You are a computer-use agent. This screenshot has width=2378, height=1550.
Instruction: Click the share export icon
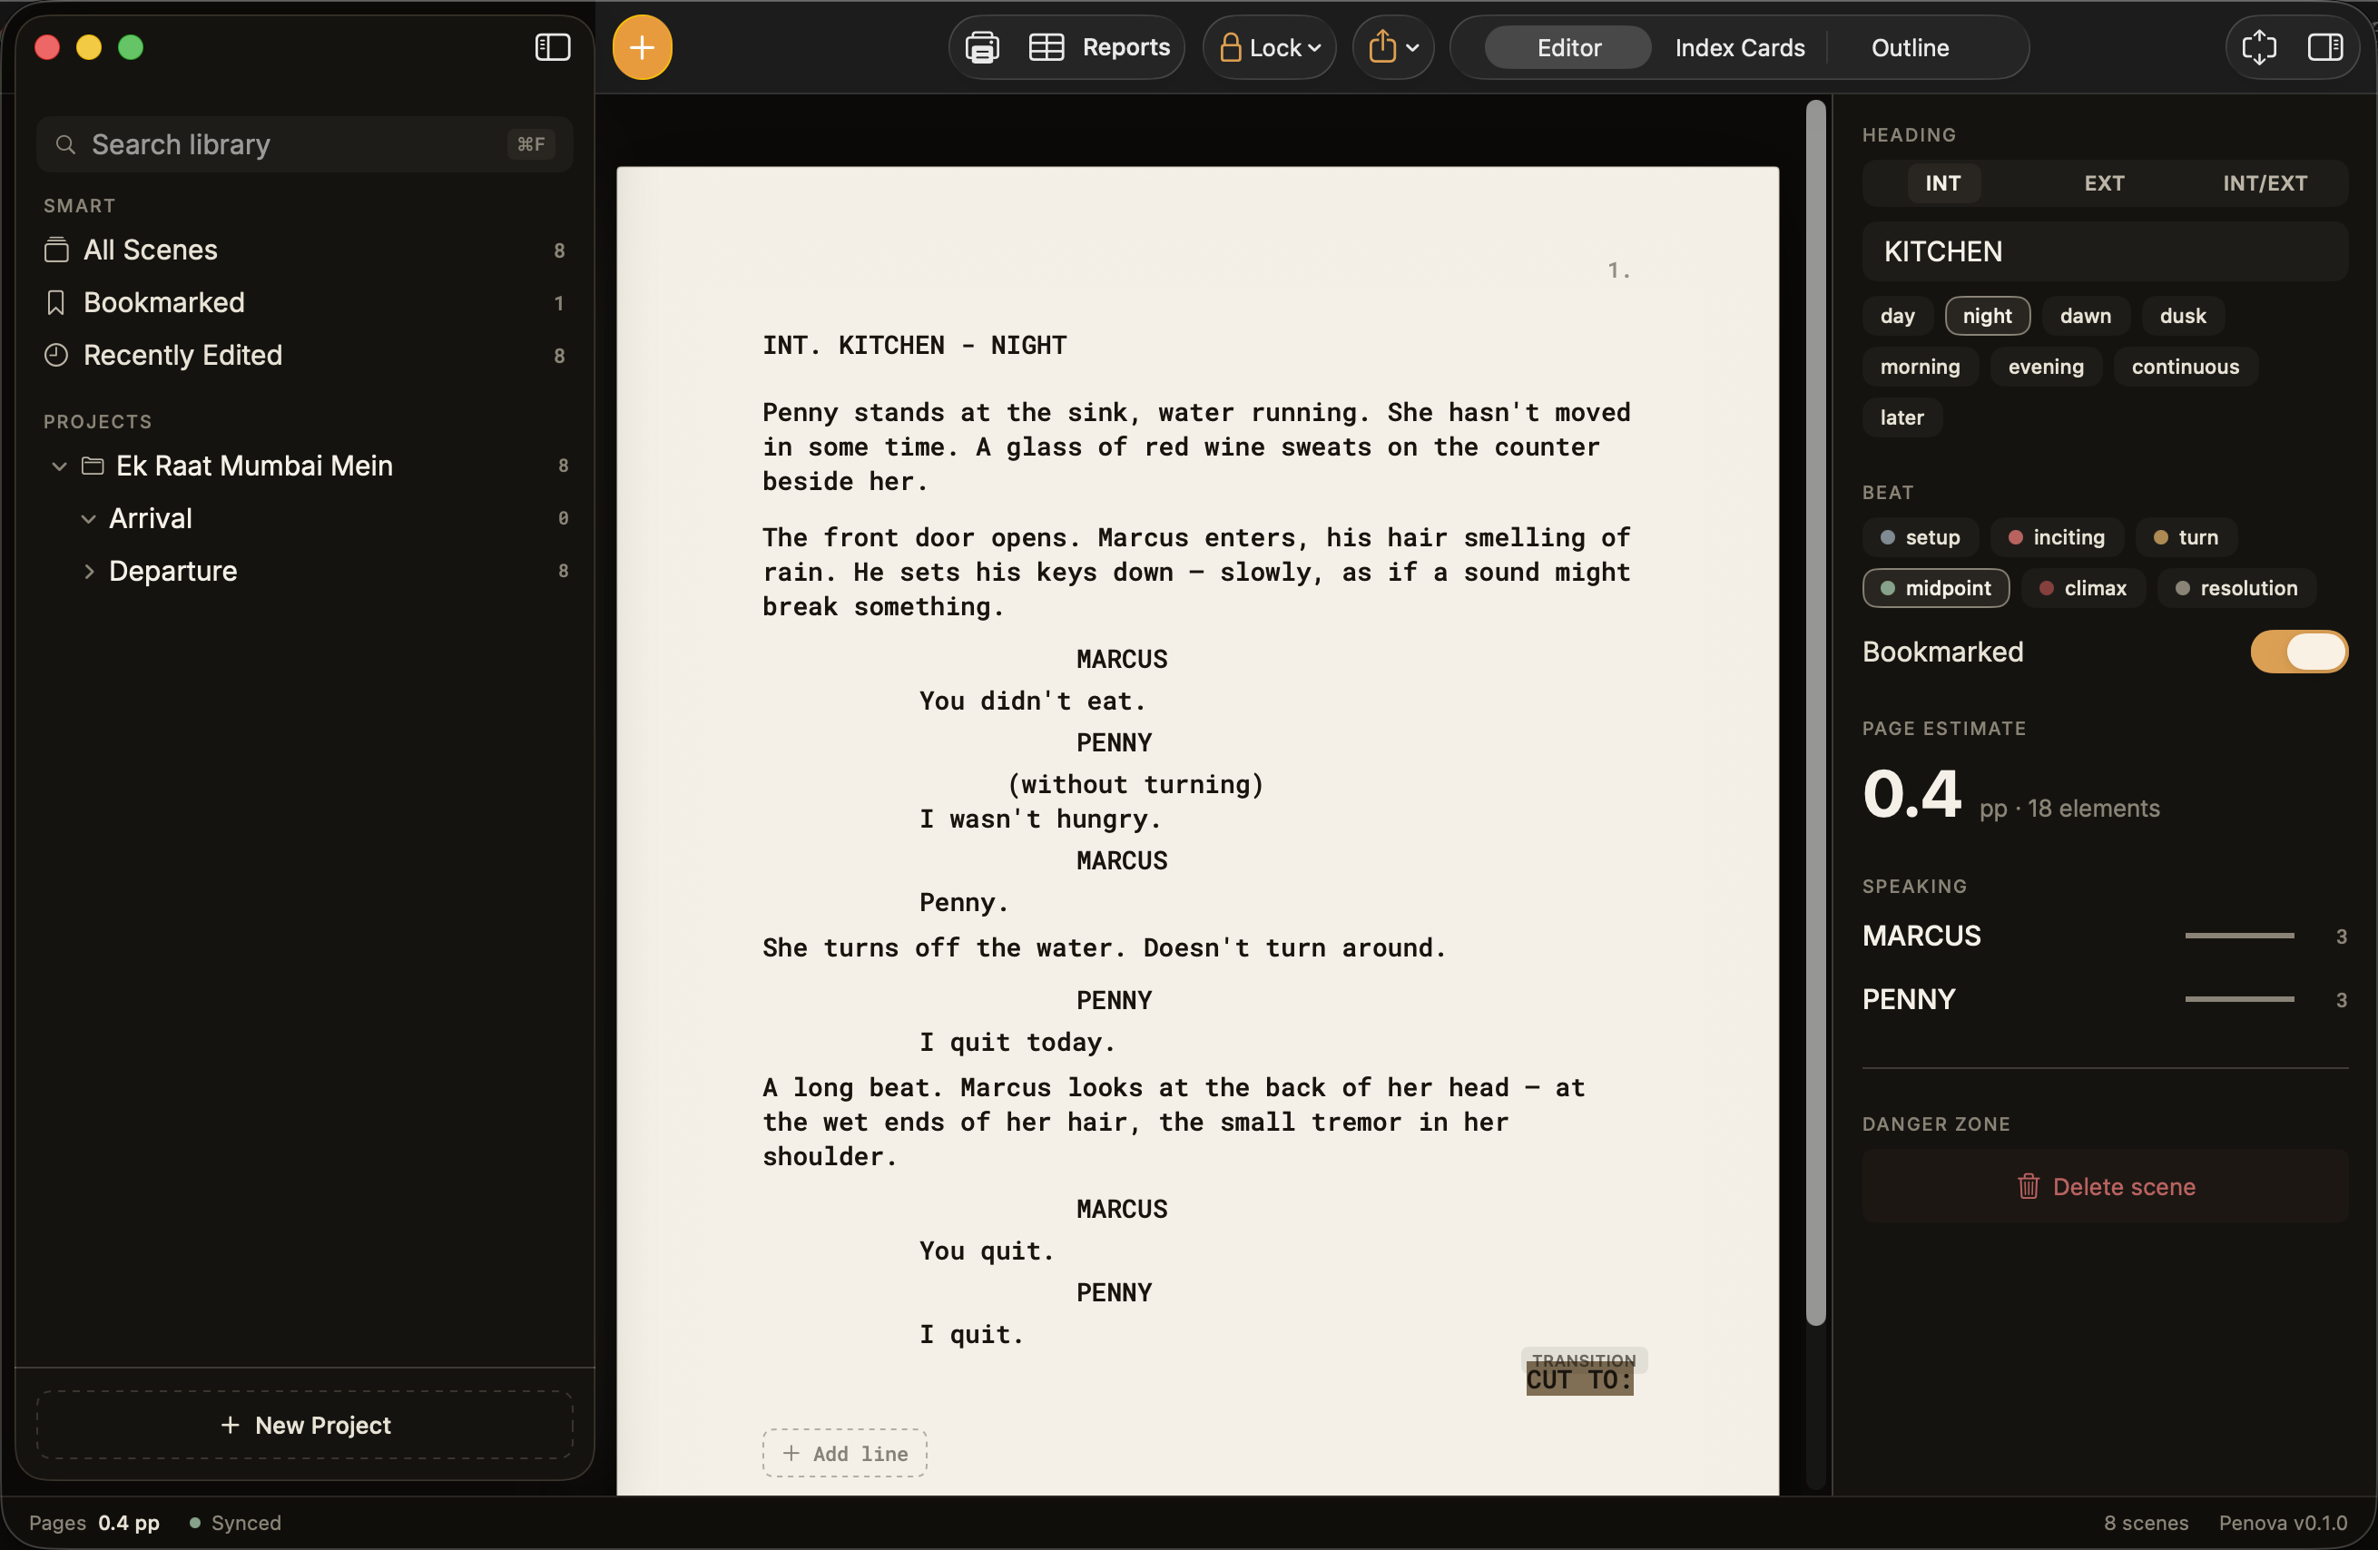click(x=1381, y=46)
